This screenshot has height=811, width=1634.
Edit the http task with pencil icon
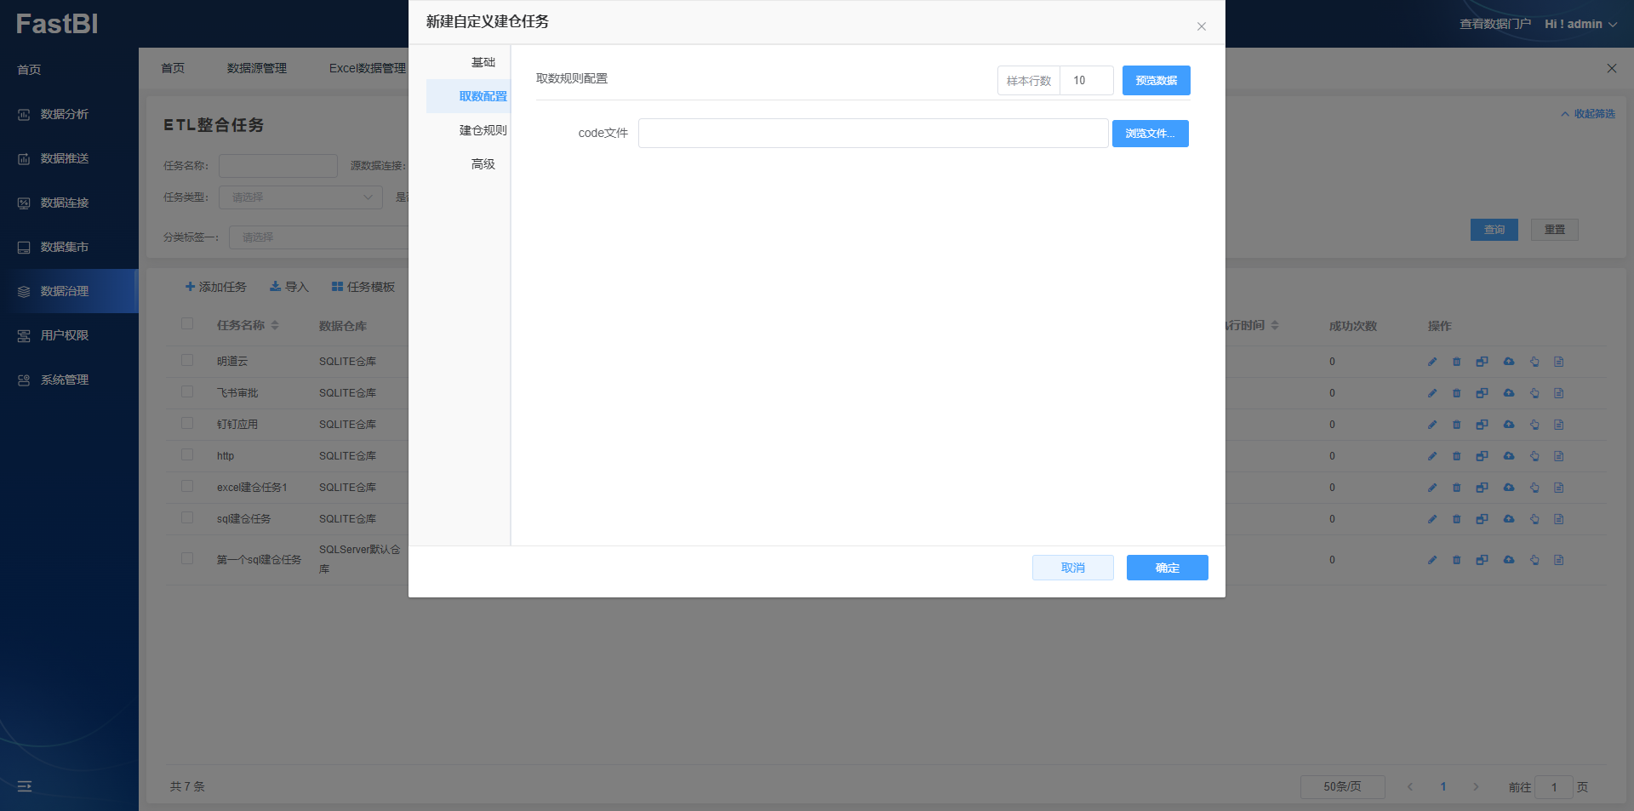click(x=1432, y=456)
